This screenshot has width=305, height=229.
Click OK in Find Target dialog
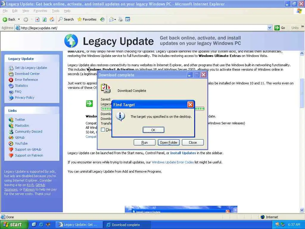[153, 130]
